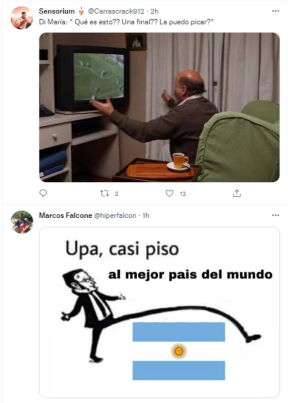Open Marcos Falcone's profile avatar
This screenshot has width=288, height=403.
22,222
